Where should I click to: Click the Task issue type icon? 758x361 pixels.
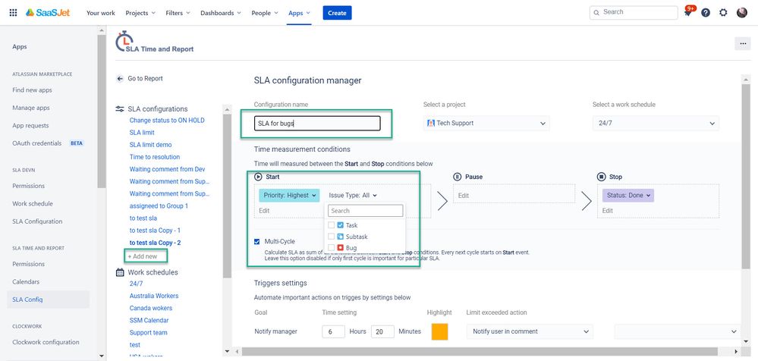pyautogui.click(x=341, y=225)
